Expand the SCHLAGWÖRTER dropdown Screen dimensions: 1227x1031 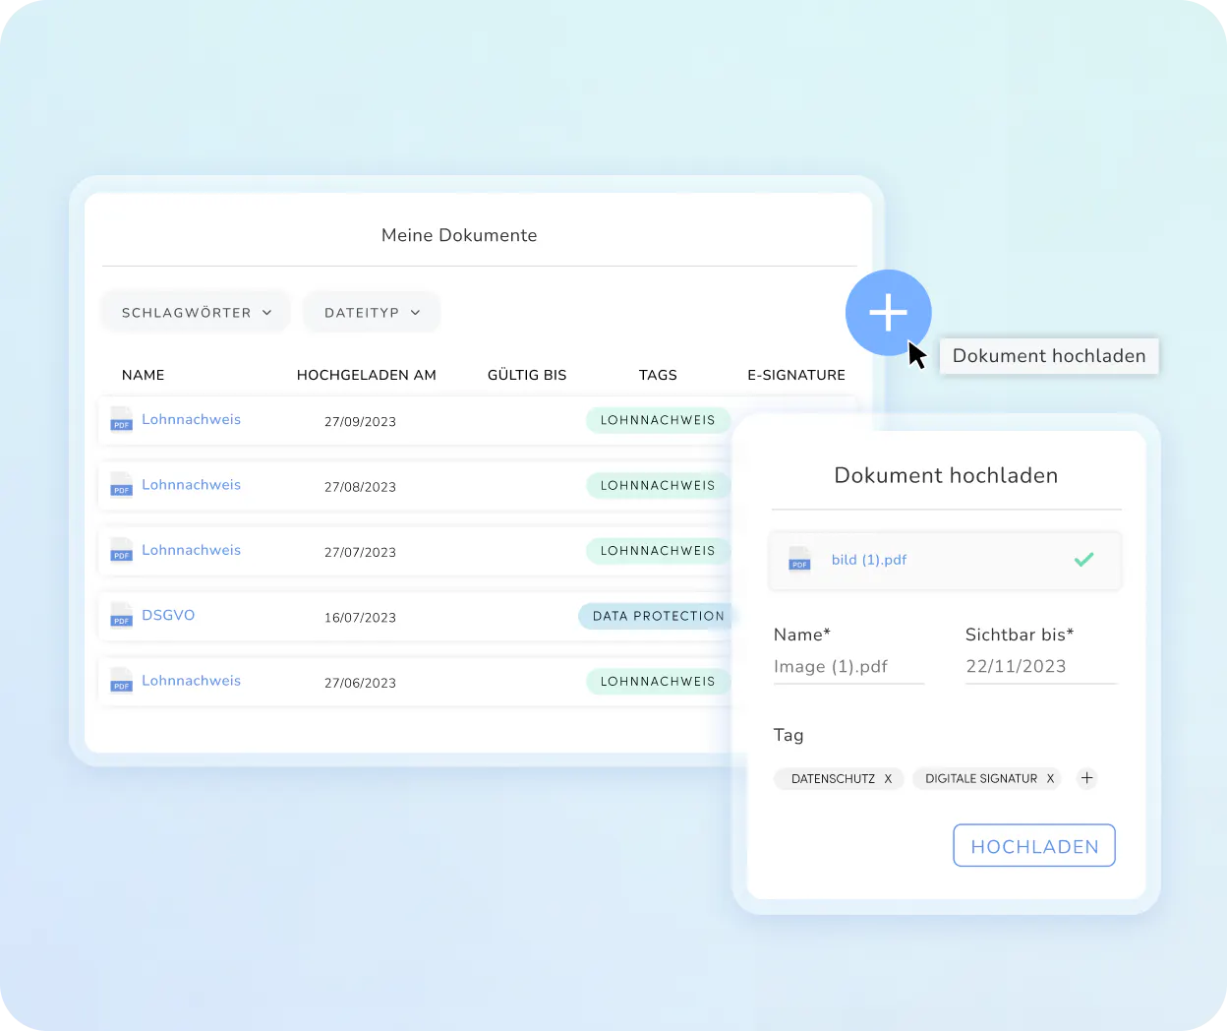tap(197, 312)
